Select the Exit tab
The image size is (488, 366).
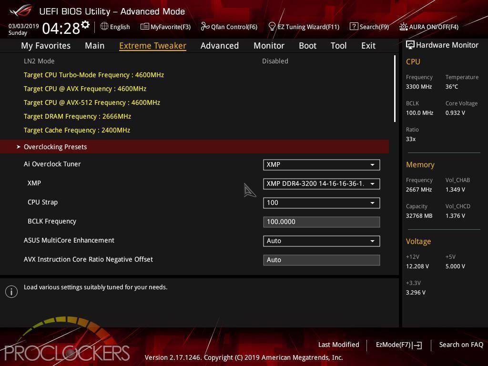pos(368,46)
